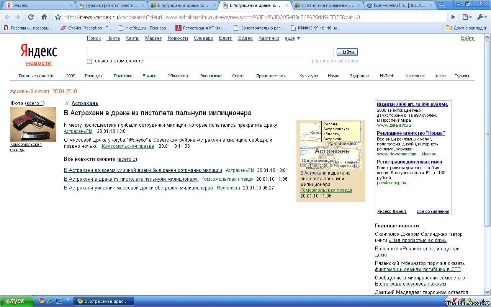Launch Chrome from quick launch

[41, 301]
